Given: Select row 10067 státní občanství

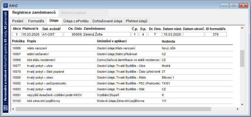Looking at the screenshot, I should [x=122, y=54].
